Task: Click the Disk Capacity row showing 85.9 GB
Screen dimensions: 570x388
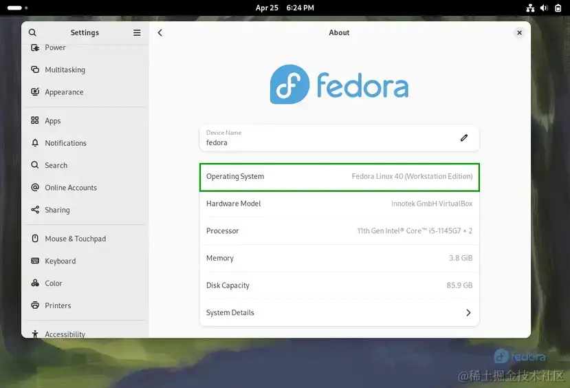Action: pyautogui.click(x=339, y=285)
